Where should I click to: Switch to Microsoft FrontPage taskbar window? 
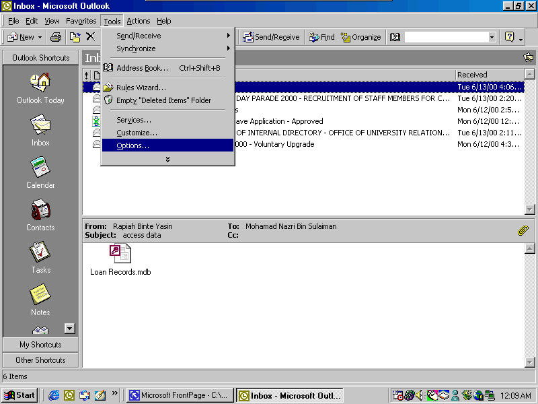180,395
